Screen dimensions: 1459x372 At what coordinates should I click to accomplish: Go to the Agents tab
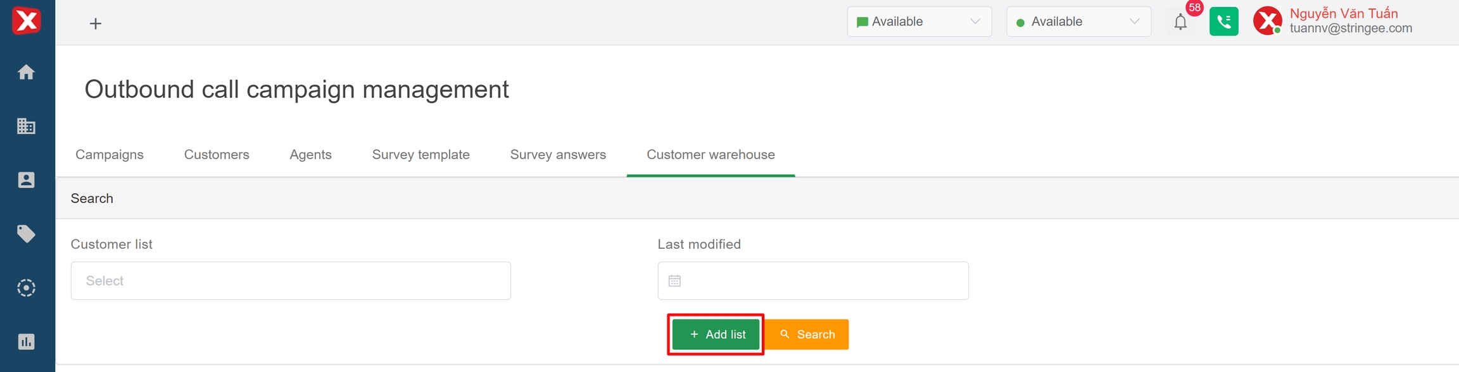[x=310, y=155]
